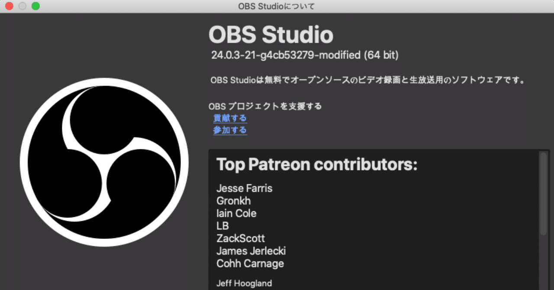Click the Top Patreon contributors heading
The height and width of the screenshot is (290, 554).
[x=317, y=164]
